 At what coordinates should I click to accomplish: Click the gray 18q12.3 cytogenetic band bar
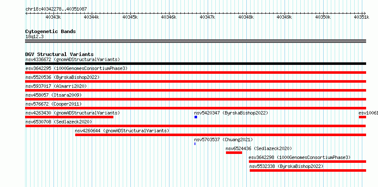click(x=195, y=41)
